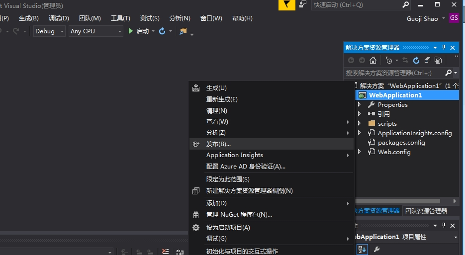Click alphabetical sort icon in Properties
Viewport: 465px width, 255px height.
362,250
